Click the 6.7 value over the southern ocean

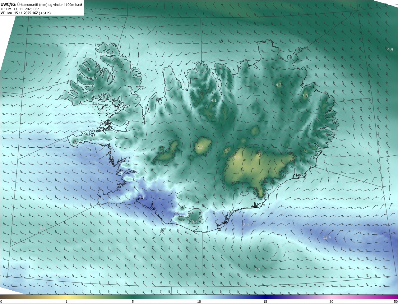pyautogui.click(x=257, y=270)
